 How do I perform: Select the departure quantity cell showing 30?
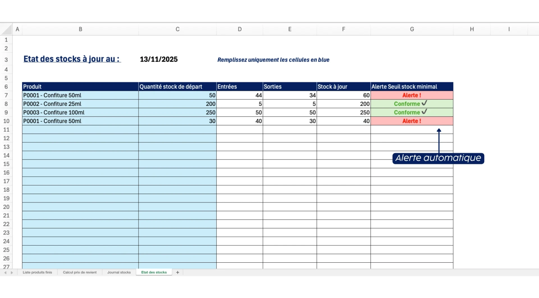[177, 121]
